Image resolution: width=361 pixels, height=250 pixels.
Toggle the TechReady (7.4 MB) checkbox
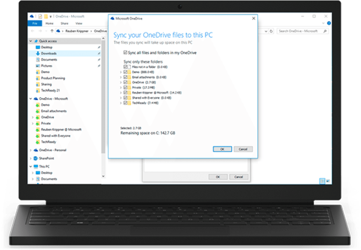coord(125,103)
